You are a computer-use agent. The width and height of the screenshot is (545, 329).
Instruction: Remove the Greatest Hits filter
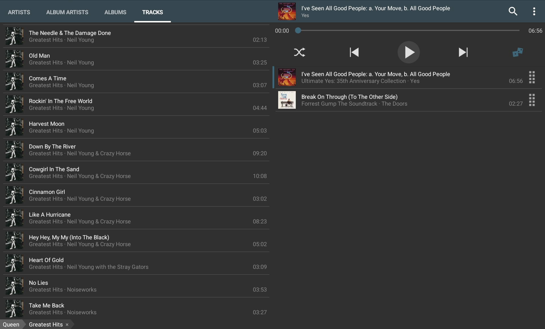(x=67, y=324)
